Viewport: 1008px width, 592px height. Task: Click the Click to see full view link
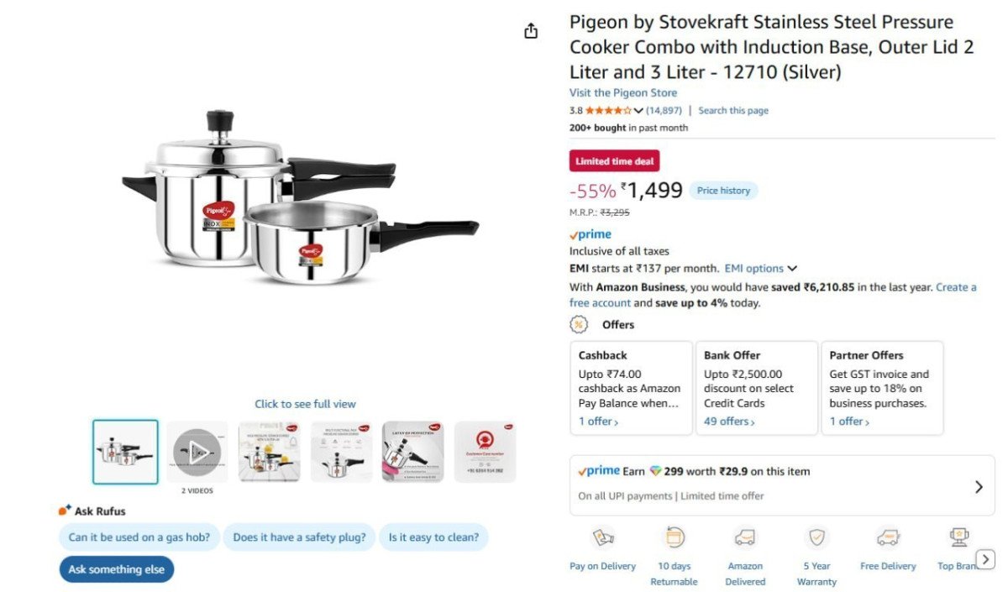[x=305, y=404]
